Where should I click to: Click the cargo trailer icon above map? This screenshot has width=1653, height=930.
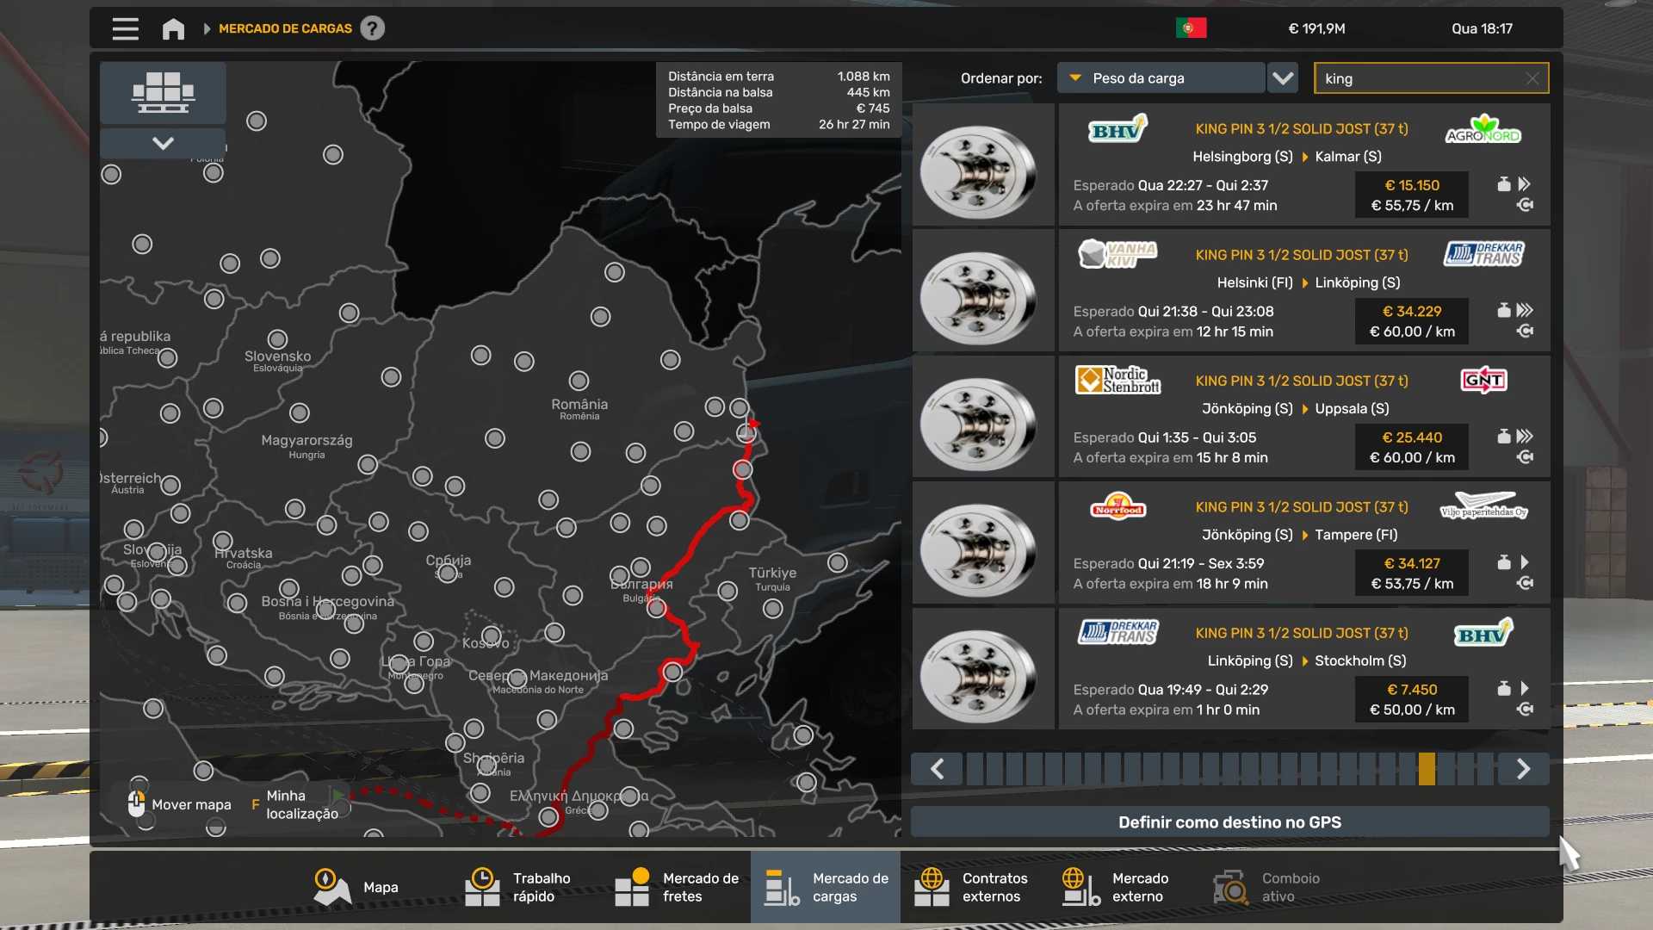tap(163, 92)
